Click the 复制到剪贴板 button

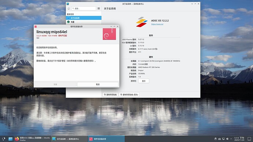[110, 95]
